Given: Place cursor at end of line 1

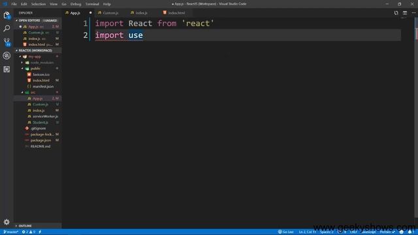Looking at the screenshot, I should pos(214,23).
